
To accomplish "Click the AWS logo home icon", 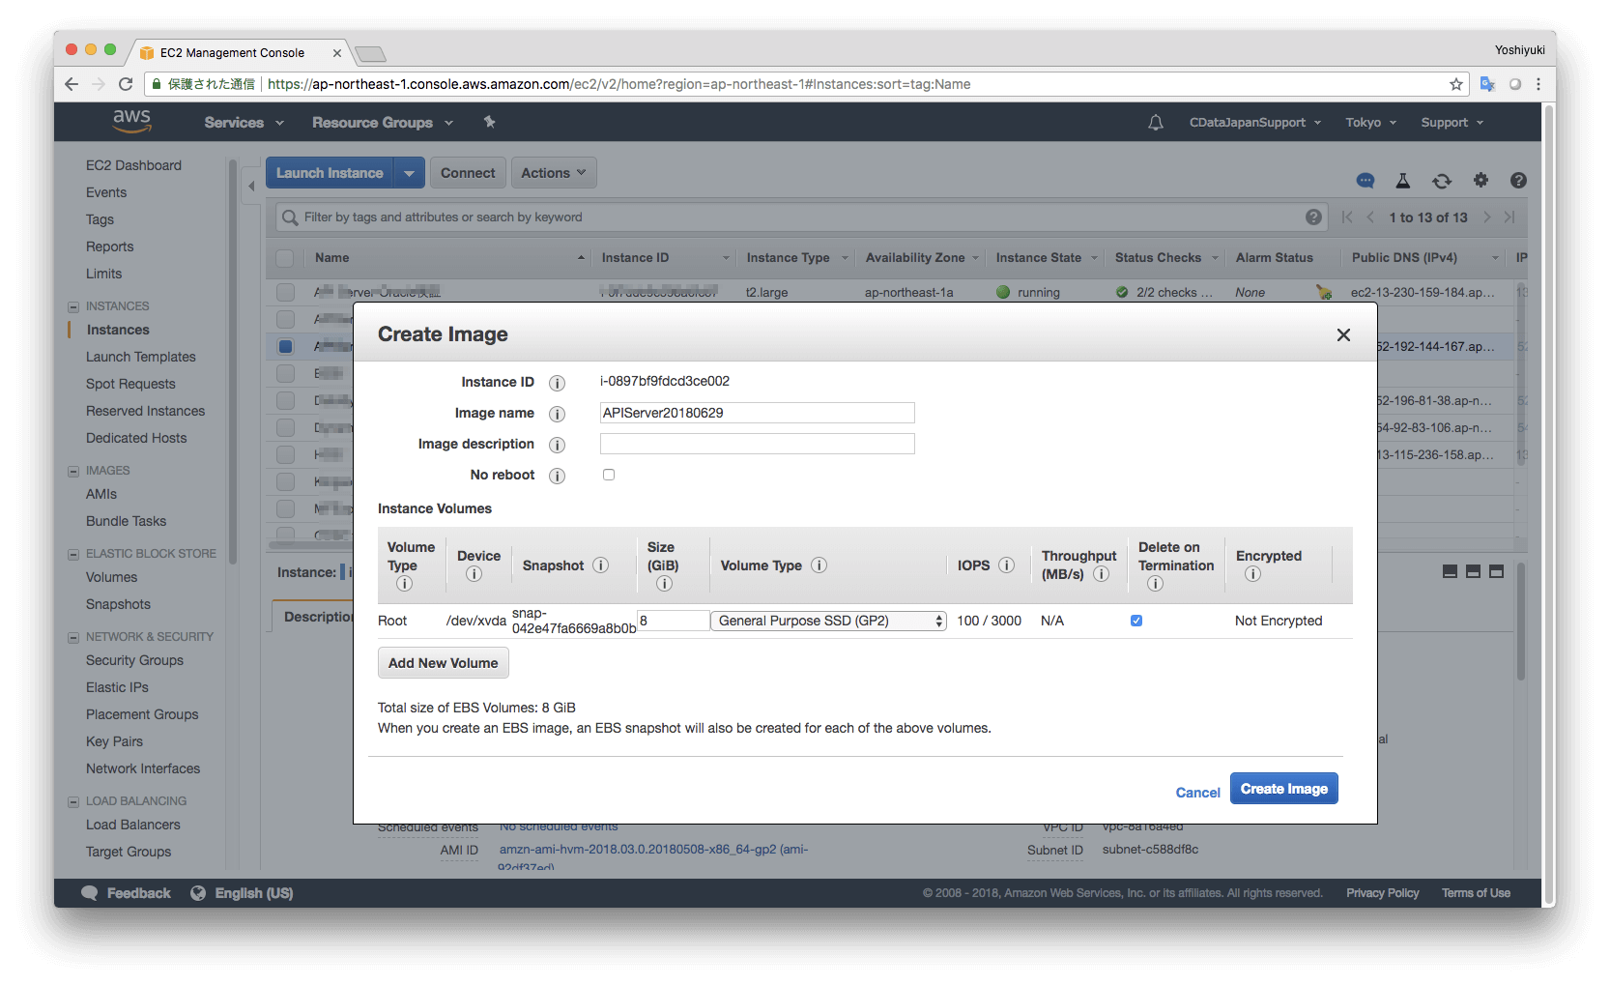I will coord(131,121).
